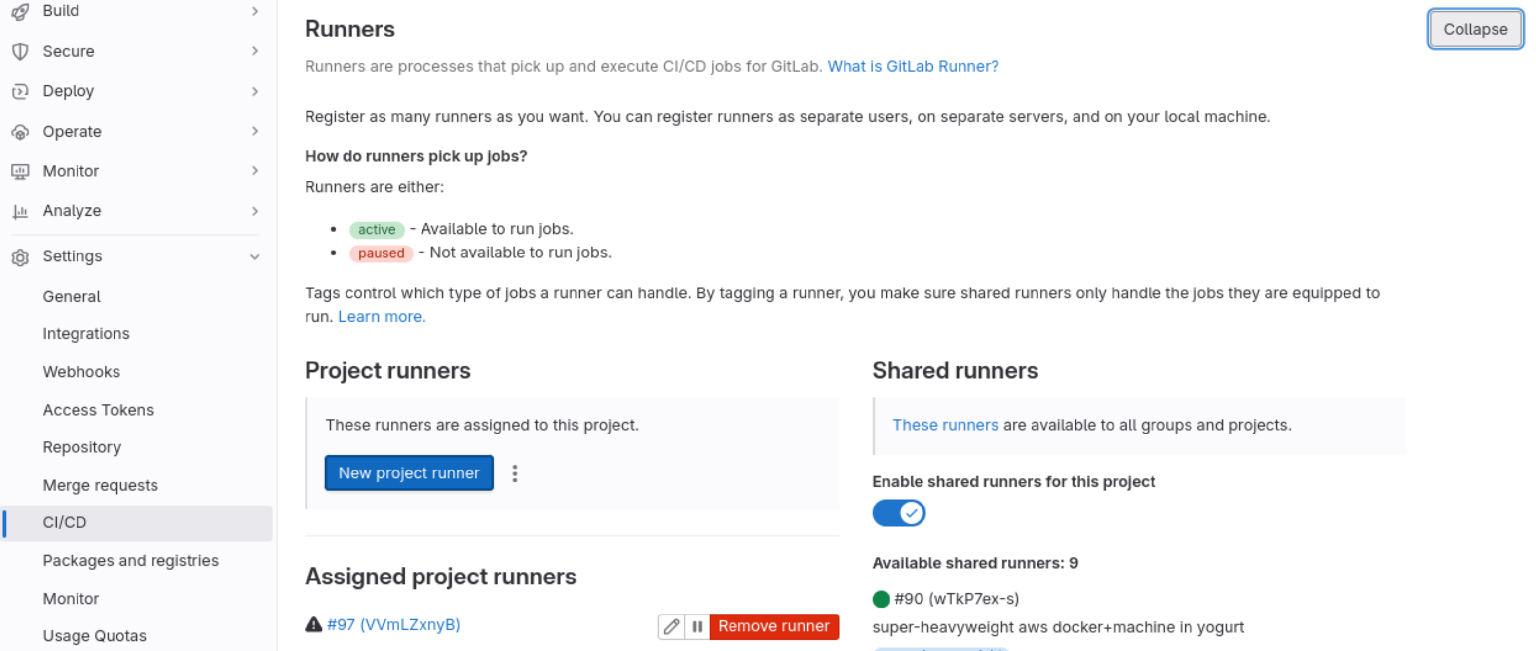Screen dimensions: 1536x651
Task: Go to Access Tokens settings
Action: (98, 410)
